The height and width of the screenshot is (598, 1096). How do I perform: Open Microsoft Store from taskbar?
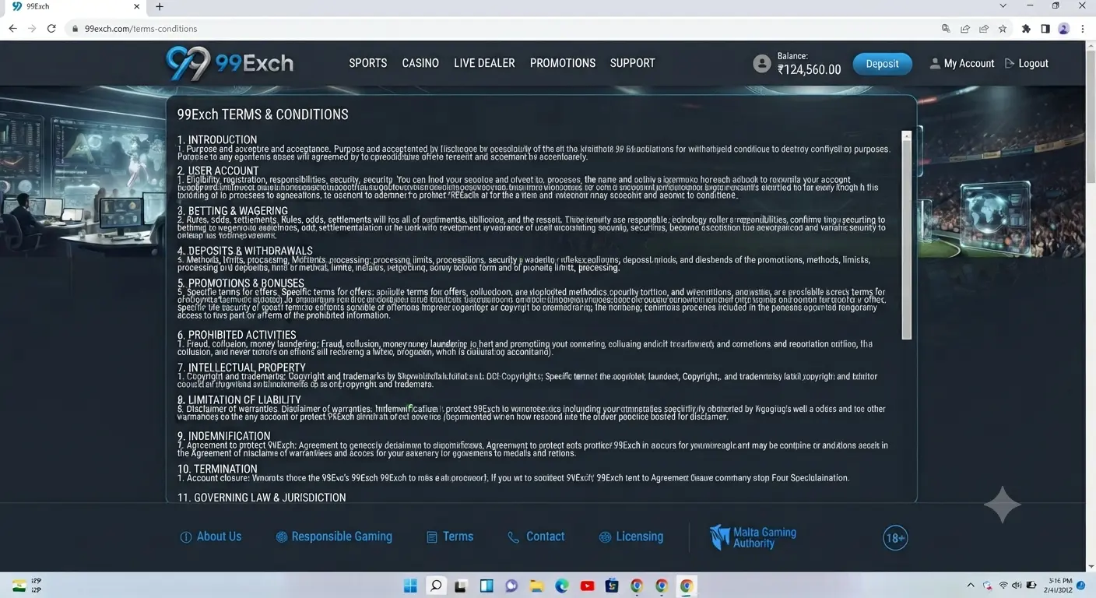pyautogui.click(x=612, y=586)
